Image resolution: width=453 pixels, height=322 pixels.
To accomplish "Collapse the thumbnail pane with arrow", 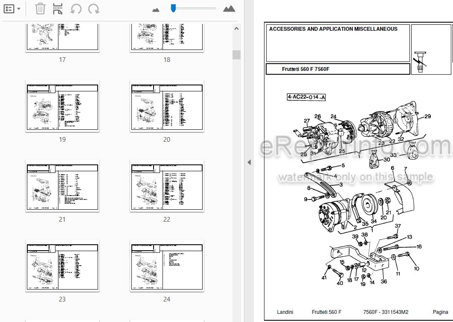I will point(249,162).
